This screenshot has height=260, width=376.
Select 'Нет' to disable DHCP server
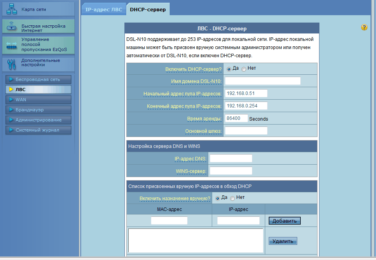point(244,69)
